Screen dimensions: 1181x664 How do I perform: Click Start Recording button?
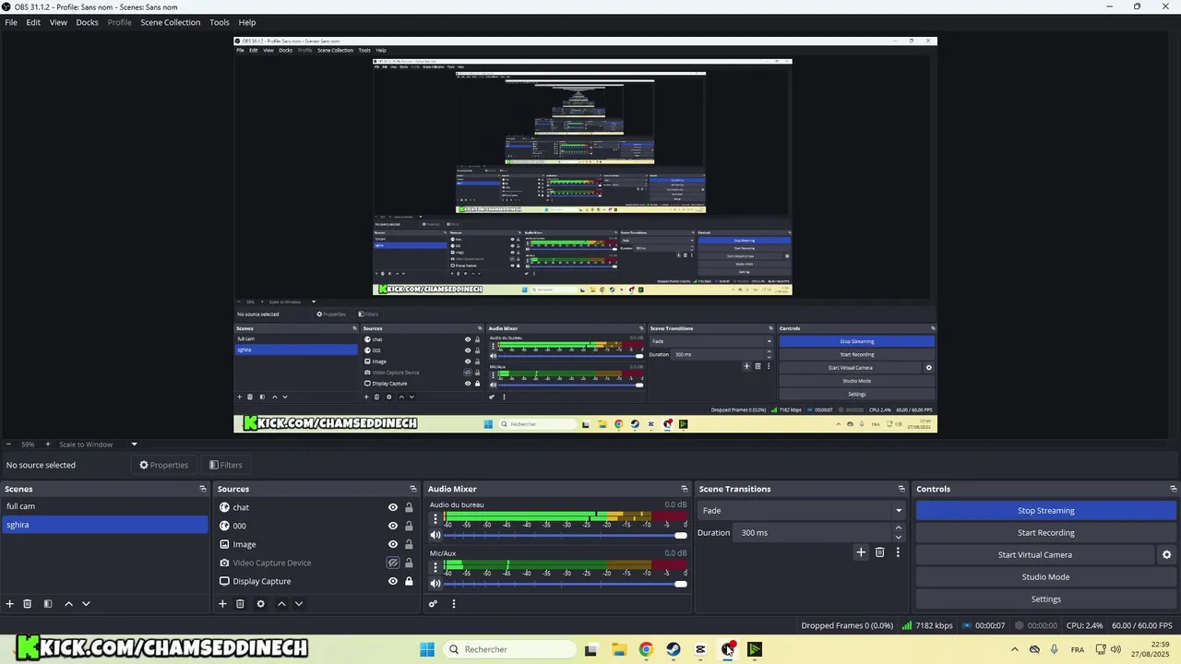[x=1046, y=532]
